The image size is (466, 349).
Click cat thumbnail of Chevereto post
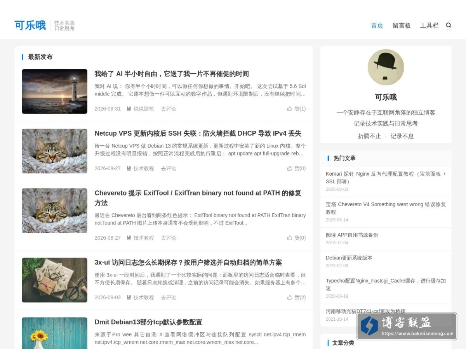pyautogui.click(x=54, y=211)
